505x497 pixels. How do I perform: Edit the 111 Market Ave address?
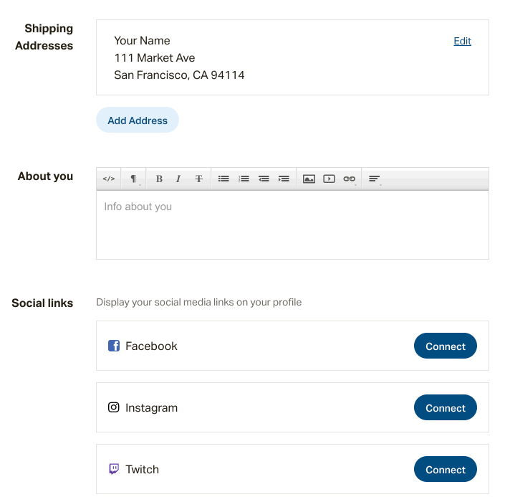pos(462,41)
